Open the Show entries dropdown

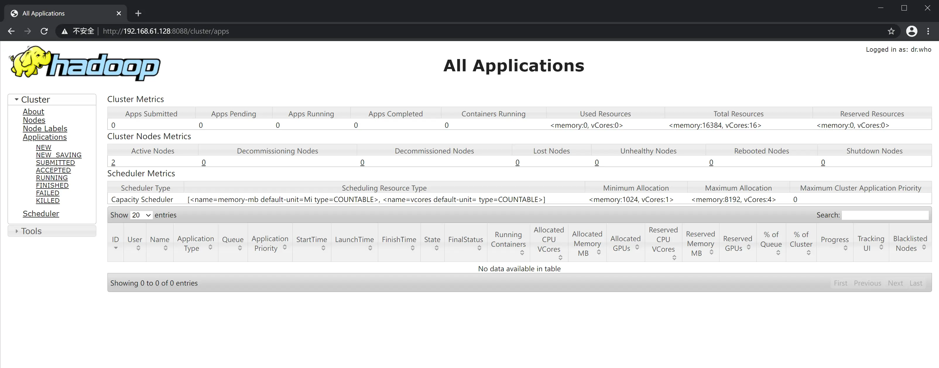click(x=141, y=215)
